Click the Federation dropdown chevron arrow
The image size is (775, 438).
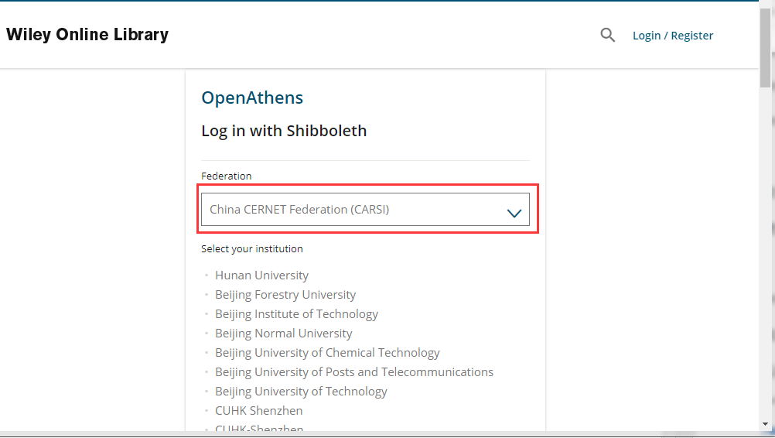click(x=514, y=213)
